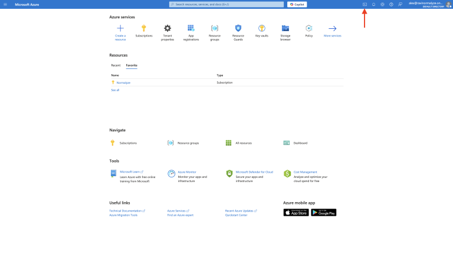Click the Create a resource plus icon
This screenshot has height=264, width=453.
120,28
